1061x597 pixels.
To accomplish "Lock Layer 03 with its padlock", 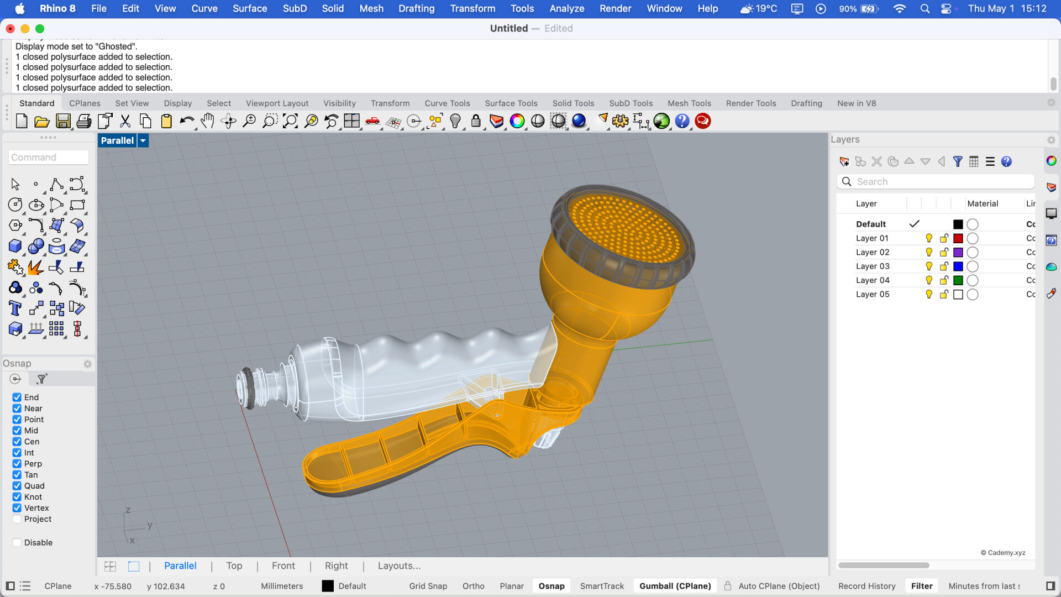I will [944, 266].
